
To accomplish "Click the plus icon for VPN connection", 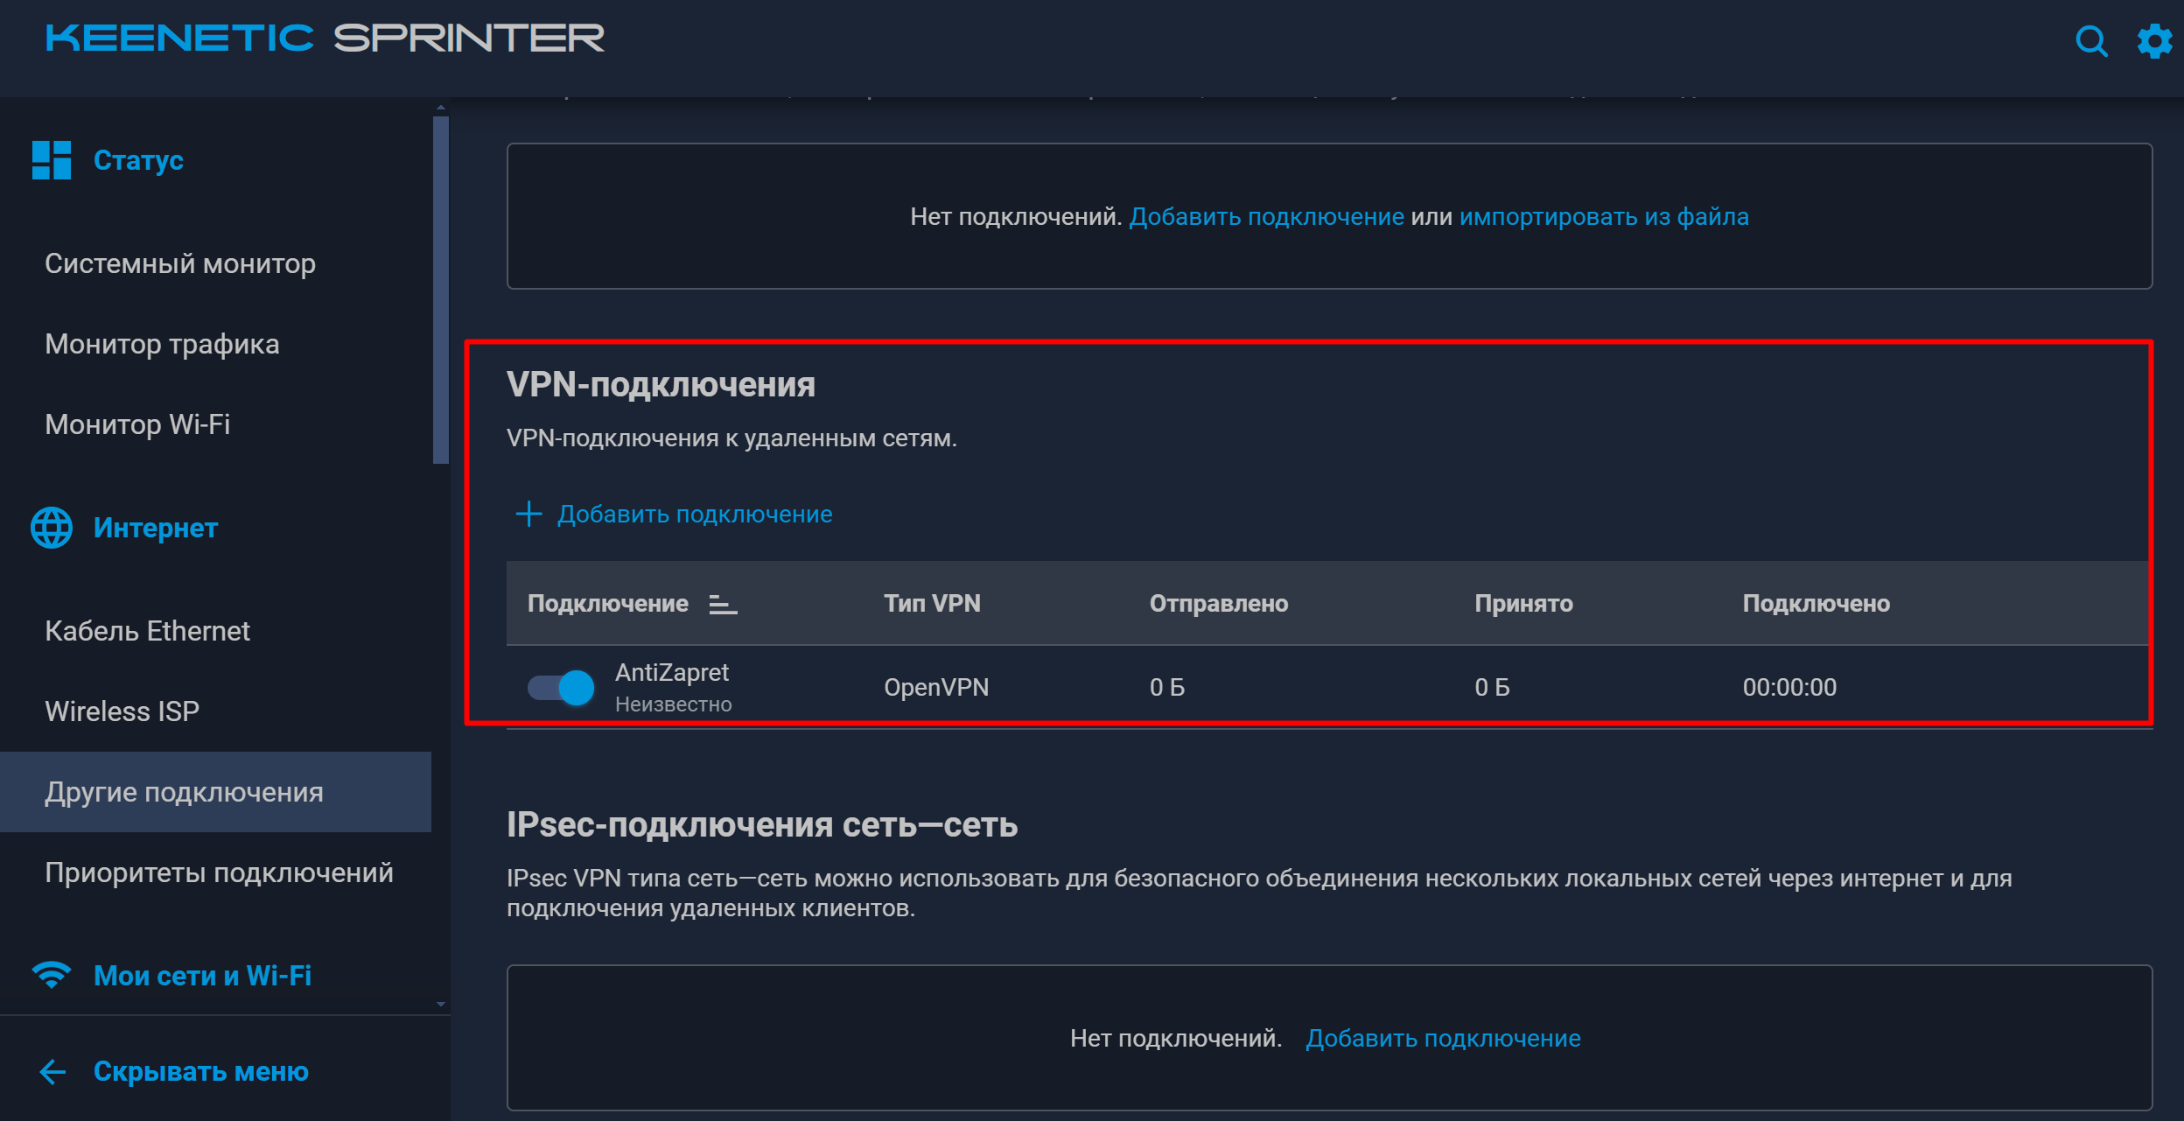I will click(x=528, y=514).
